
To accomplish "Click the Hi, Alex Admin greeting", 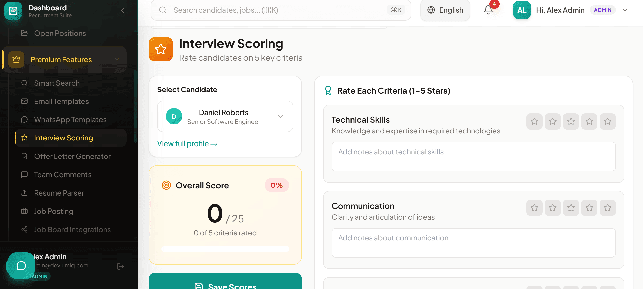I will tap(560, 10).
